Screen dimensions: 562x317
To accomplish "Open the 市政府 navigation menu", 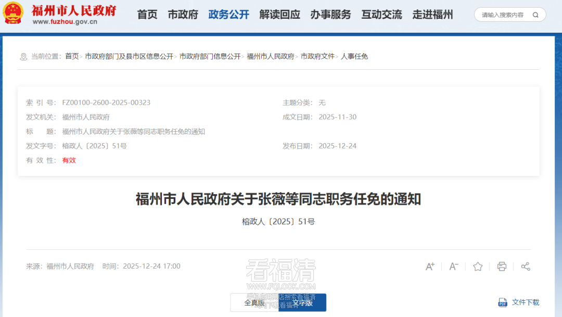I will pyautogui.click(x=183, y=15).
